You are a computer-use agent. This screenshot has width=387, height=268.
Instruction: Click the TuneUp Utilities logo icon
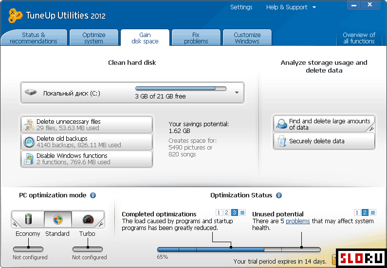coord(15,16)
